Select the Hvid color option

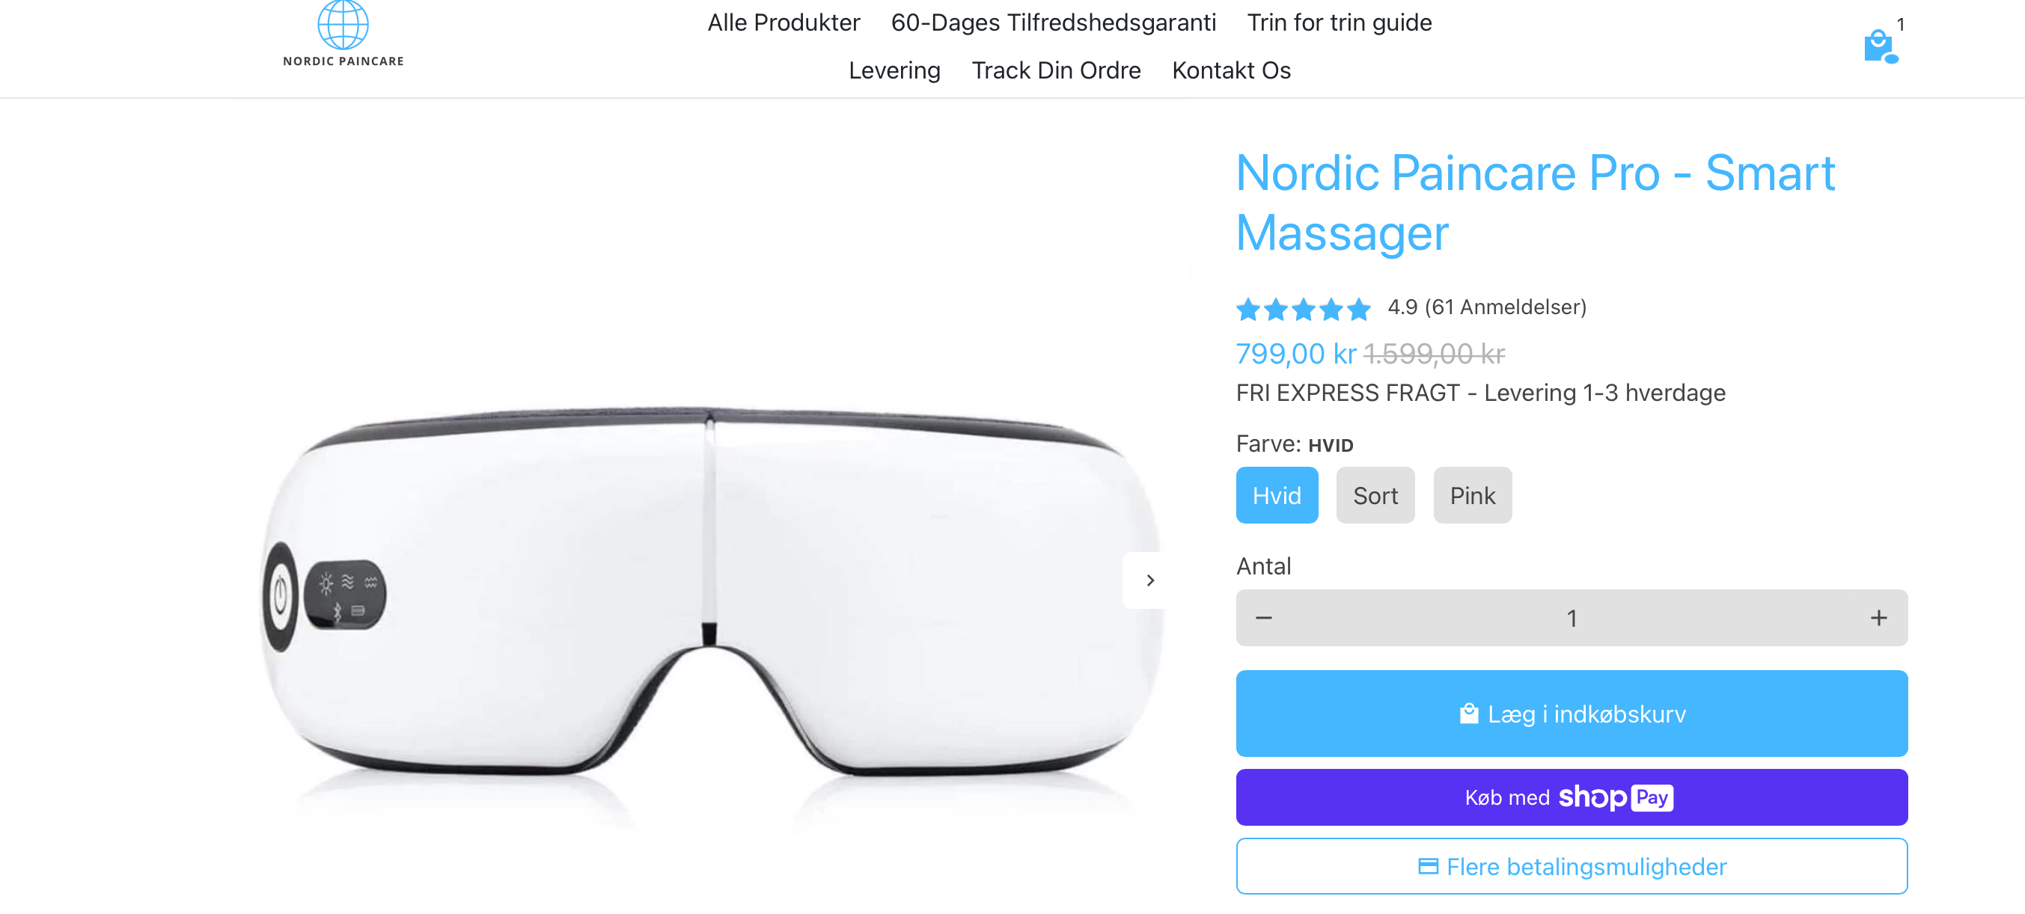(1277, 495)
